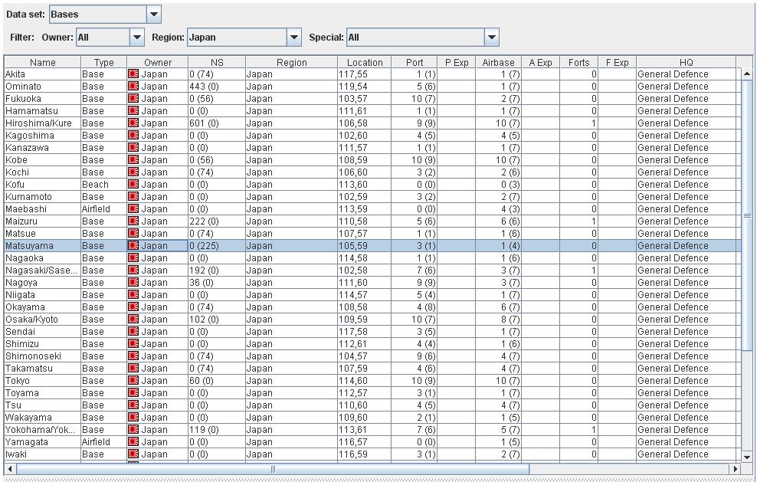Sort by the Location column header
This screenshot has width=757, height=482.
[365, 62]
